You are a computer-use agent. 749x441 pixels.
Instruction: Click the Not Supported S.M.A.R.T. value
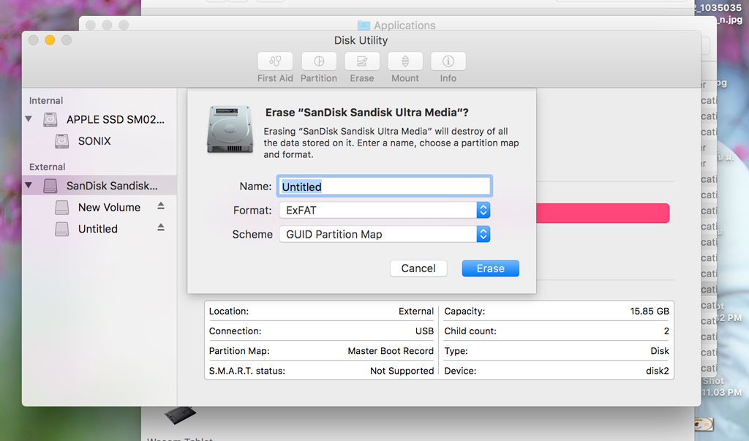[402, 371]
